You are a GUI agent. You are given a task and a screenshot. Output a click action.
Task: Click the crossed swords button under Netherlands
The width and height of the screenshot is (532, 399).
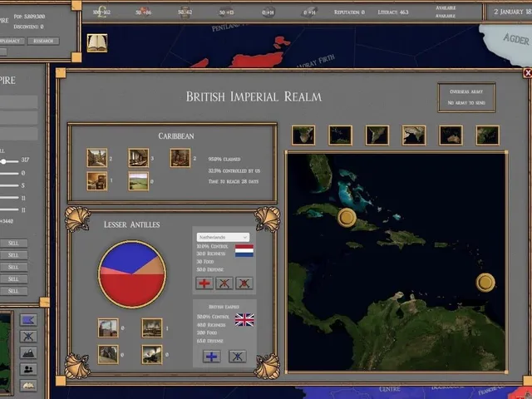pyautogui.click(x=224, y=283)
